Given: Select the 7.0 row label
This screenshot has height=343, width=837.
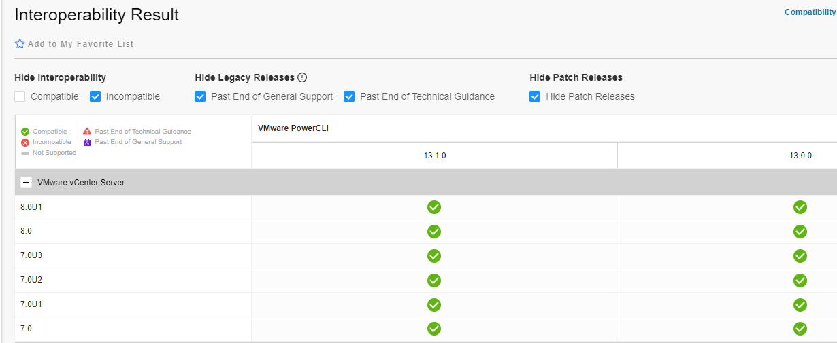Looking at the screenshot, I should click(26, 329).
